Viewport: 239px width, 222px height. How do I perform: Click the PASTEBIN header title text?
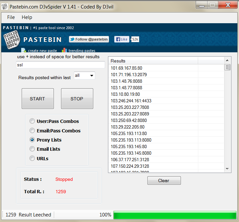click(x=43, y=40)
